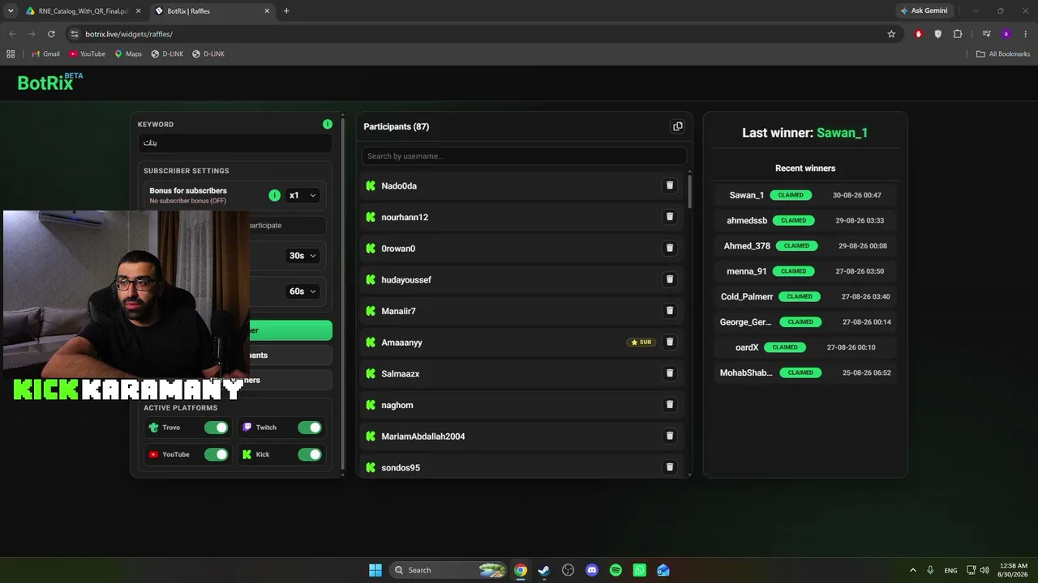Click the Sawan_1 CLAIMED badge

click(791, 195)
